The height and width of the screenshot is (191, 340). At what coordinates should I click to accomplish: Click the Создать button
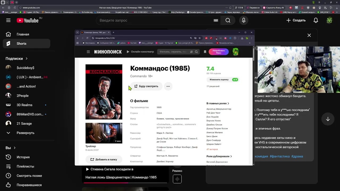(296, 20)
